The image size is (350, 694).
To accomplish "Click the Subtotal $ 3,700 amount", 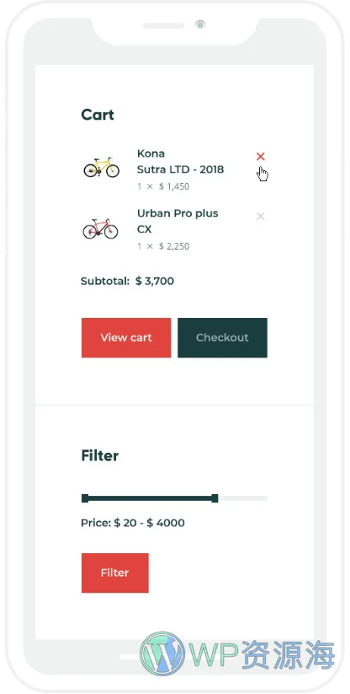I will click(x=155, y=281).
